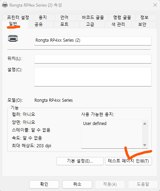Click the printer icon beside name field
This screenshot has width=160, height=191.
13,38
